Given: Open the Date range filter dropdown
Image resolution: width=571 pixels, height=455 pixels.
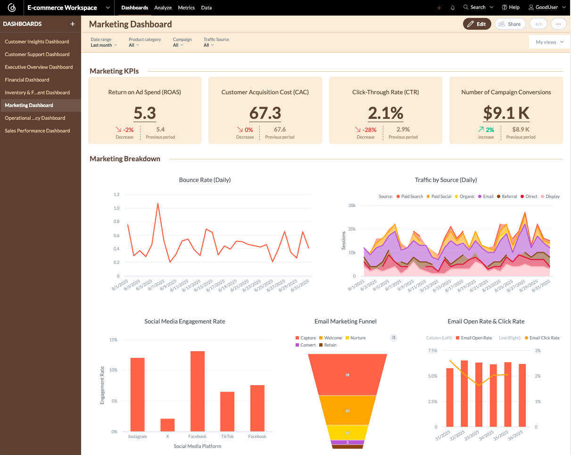Looking at the screenshot, I should (104, 45).
